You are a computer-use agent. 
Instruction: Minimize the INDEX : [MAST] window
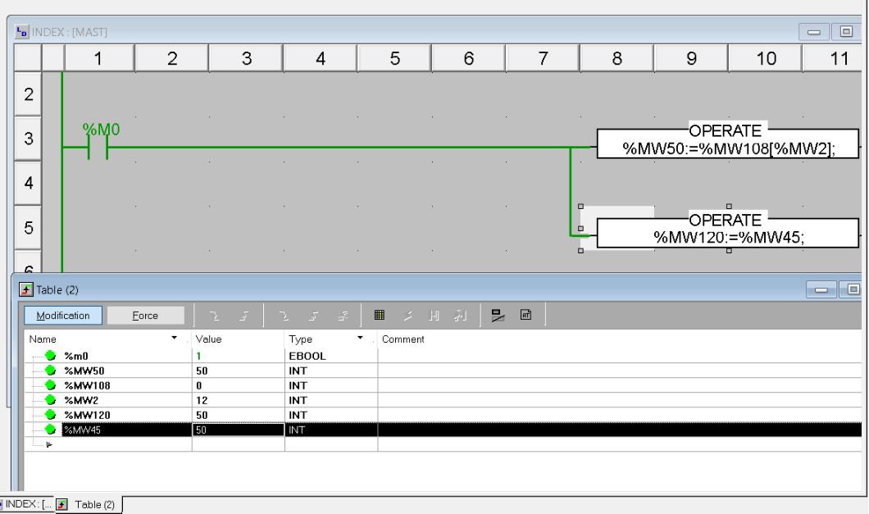coord(813,32)
